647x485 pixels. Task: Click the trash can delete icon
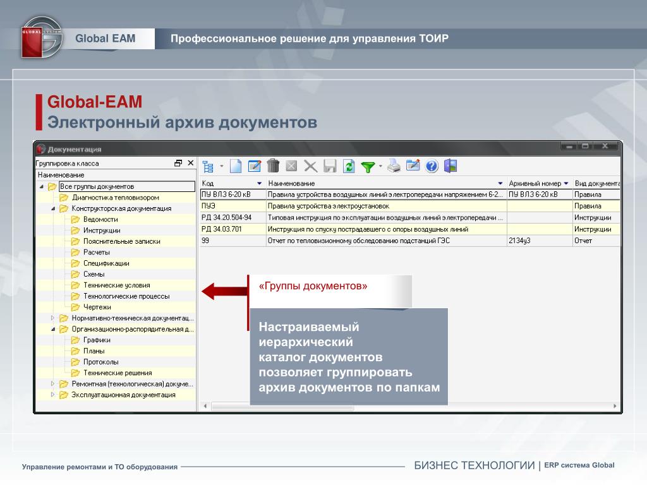273,166
